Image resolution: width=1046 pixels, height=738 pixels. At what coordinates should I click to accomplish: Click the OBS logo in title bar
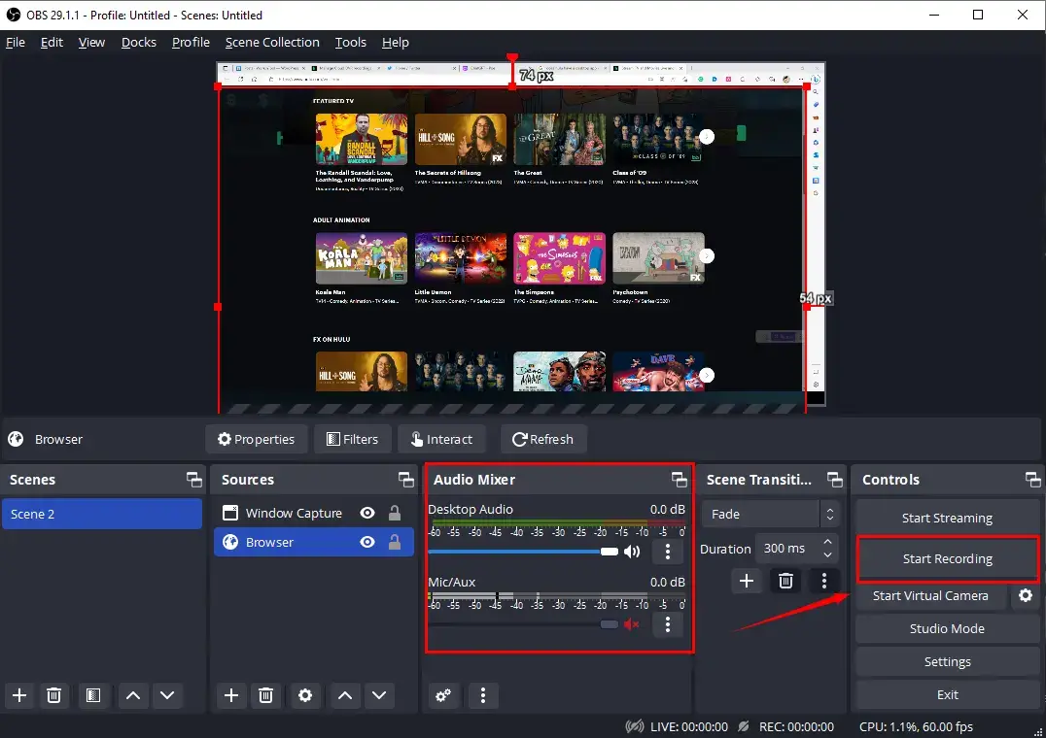tap(14, 15)
